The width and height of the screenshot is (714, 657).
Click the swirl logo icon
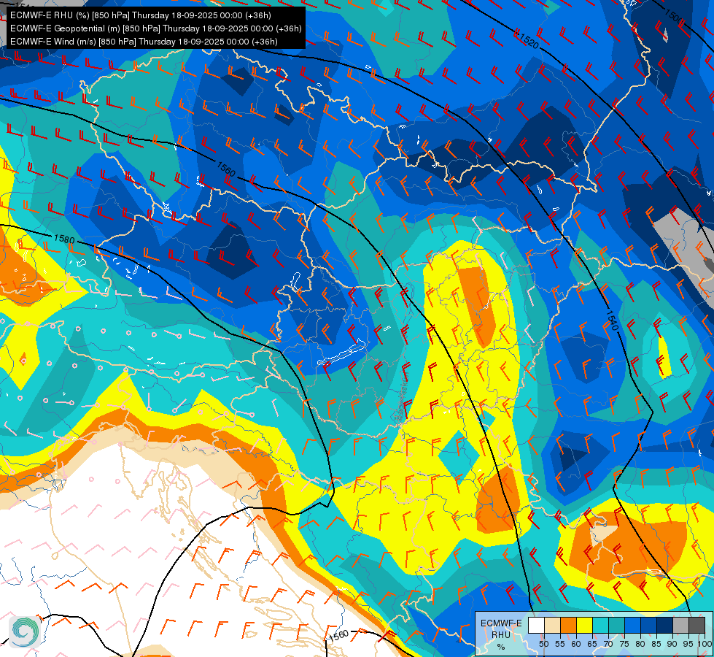(x=25, y=631)
